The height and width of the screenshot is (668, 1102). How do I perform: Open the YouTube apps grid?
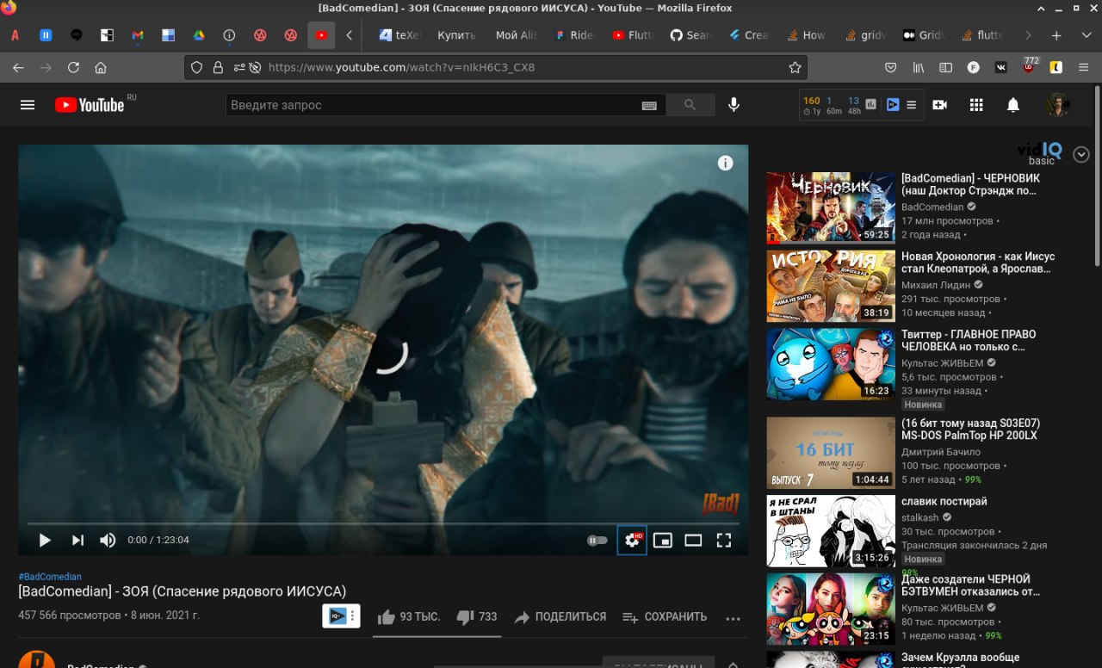976,105
